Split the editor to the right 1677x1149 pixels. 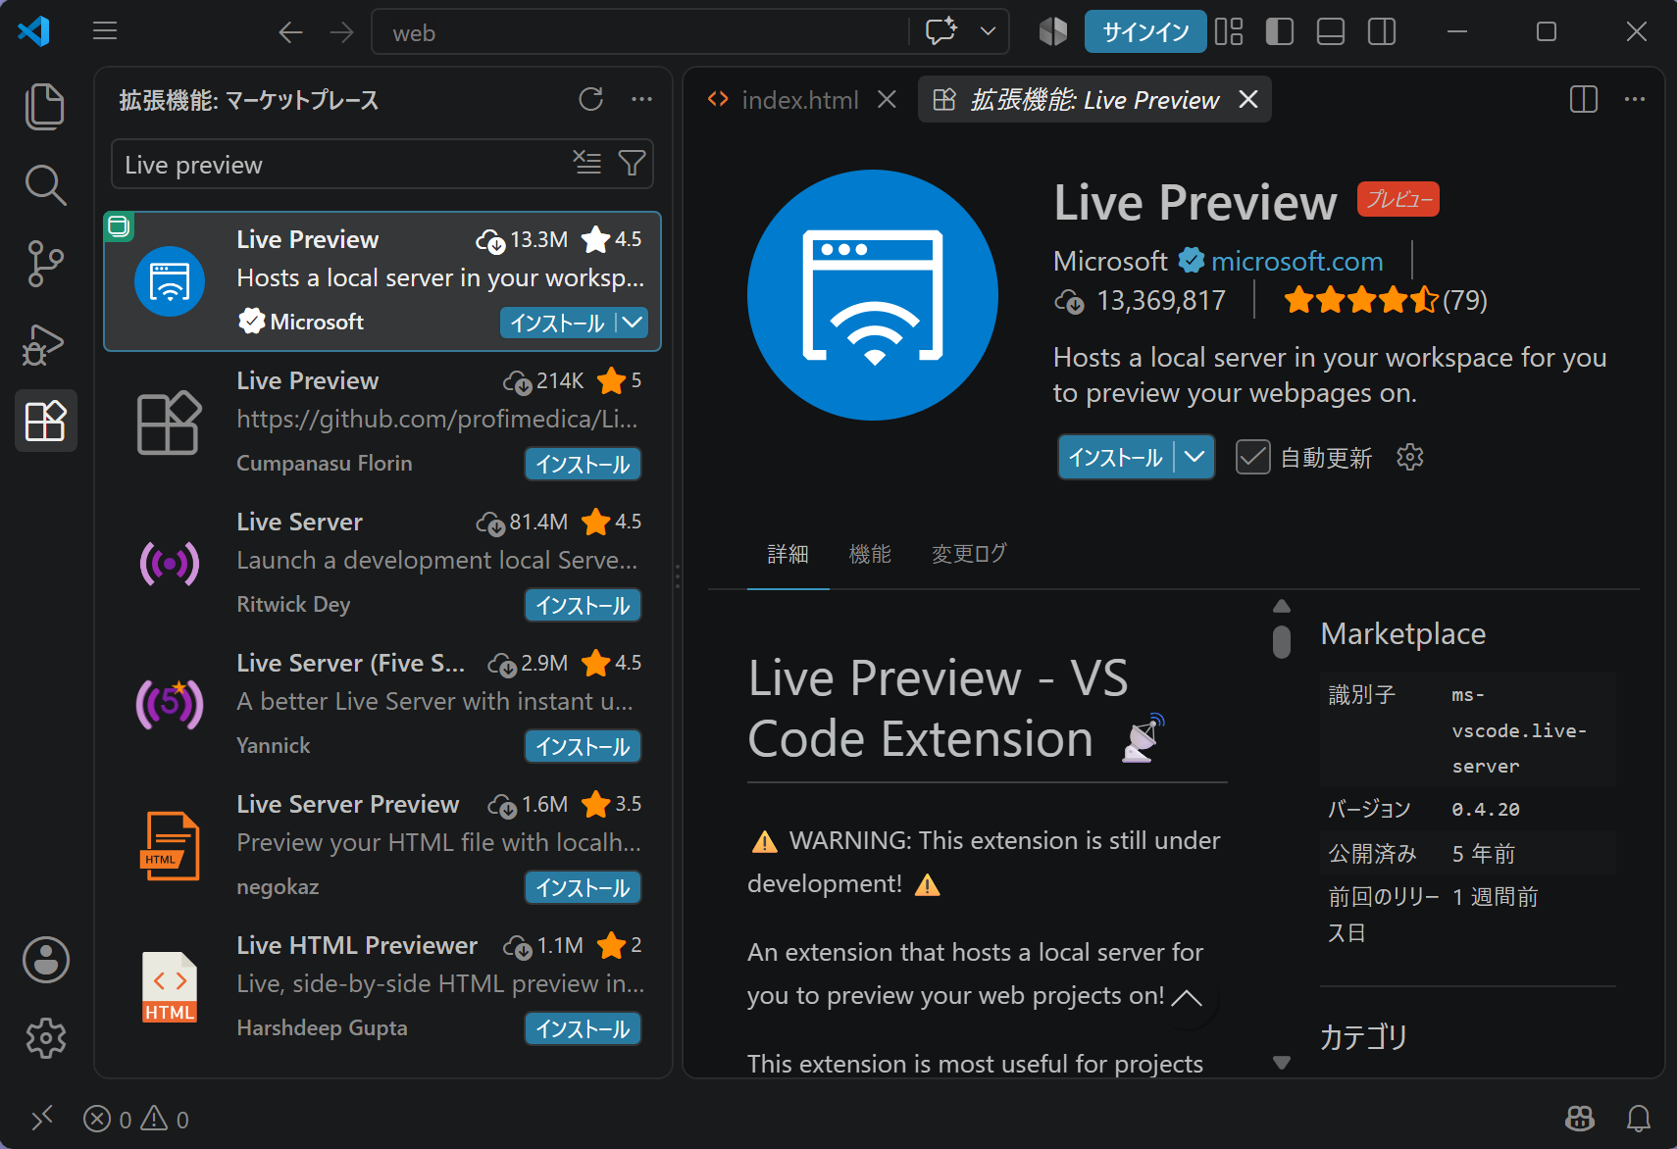click(x=1584, y=99)
